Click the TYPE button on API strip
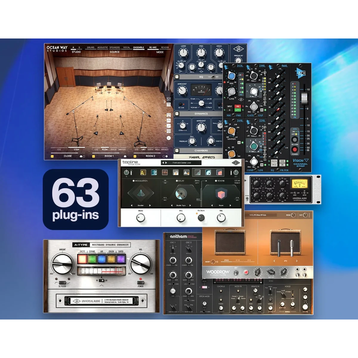This screenshot has width=358, height=358. click(282, 161)
